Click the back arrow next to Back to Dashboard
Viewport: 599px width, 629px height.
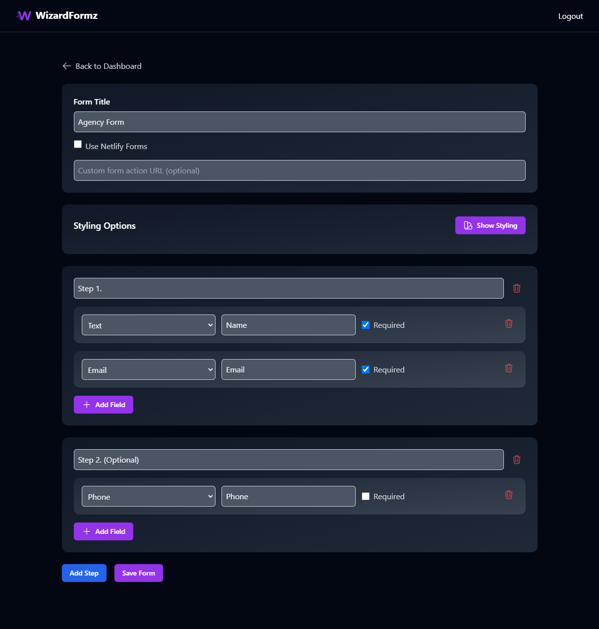(x=67, y=66)
